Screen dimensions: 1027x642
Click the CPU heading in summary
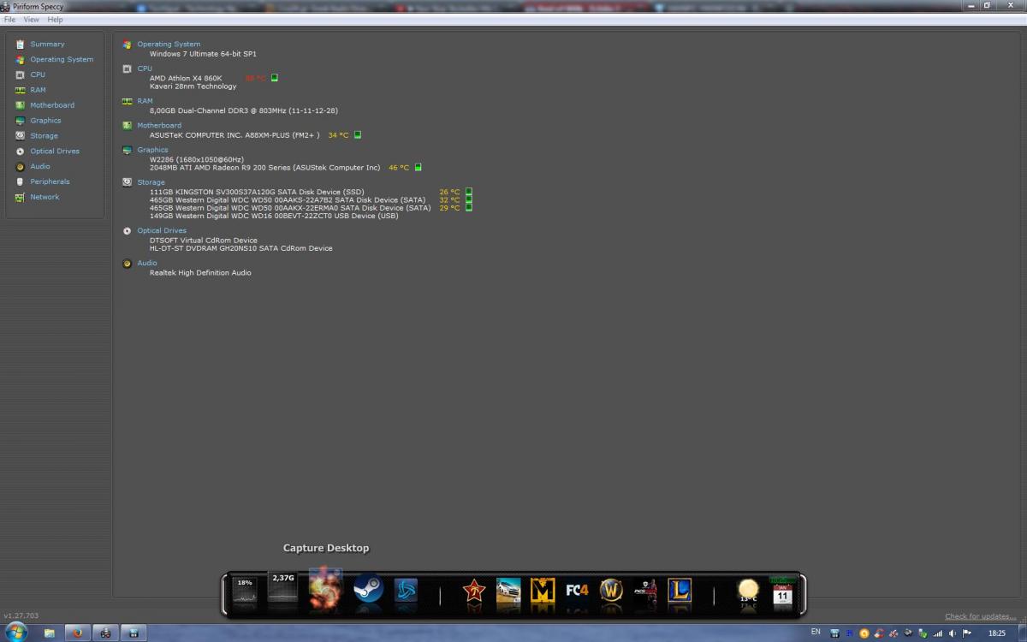click(145, 68)
